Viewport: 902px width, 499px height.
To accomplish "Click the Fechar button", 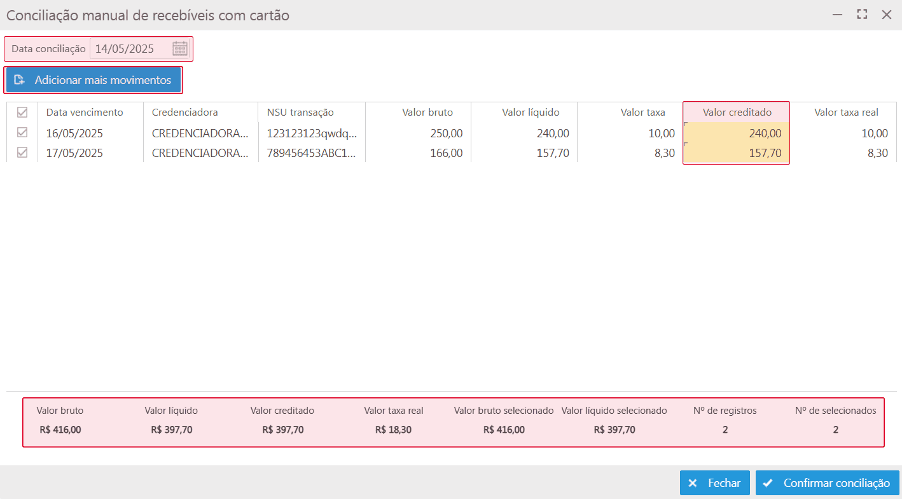I will point(714,483).
